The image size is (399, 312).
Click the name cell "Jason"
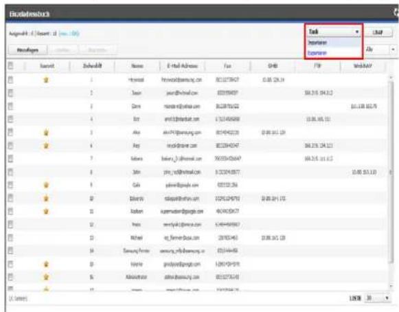(137, 93)
